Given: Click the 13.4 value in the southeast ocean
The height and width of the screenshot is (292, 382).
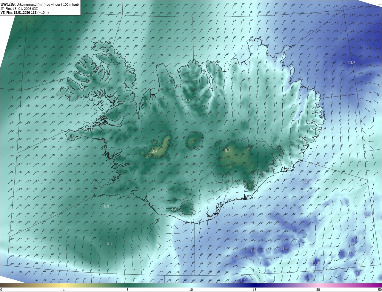Looking at the screenshot, I should [x=252, y=251].
